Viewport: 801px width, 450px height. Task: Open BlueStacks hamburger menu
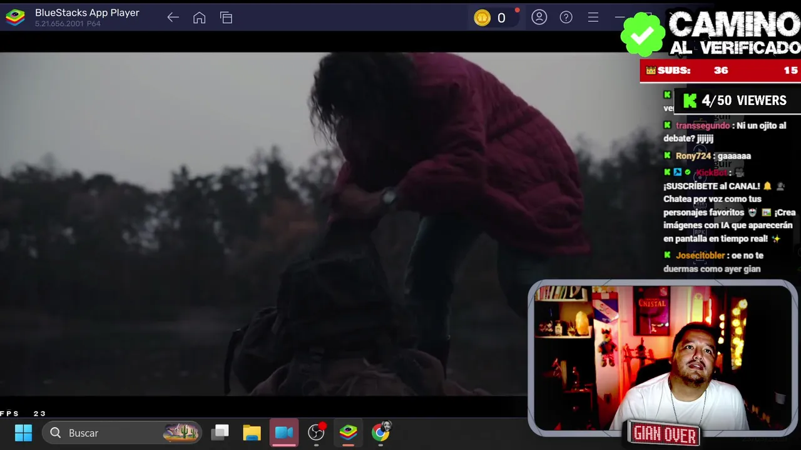click(593, 17)
